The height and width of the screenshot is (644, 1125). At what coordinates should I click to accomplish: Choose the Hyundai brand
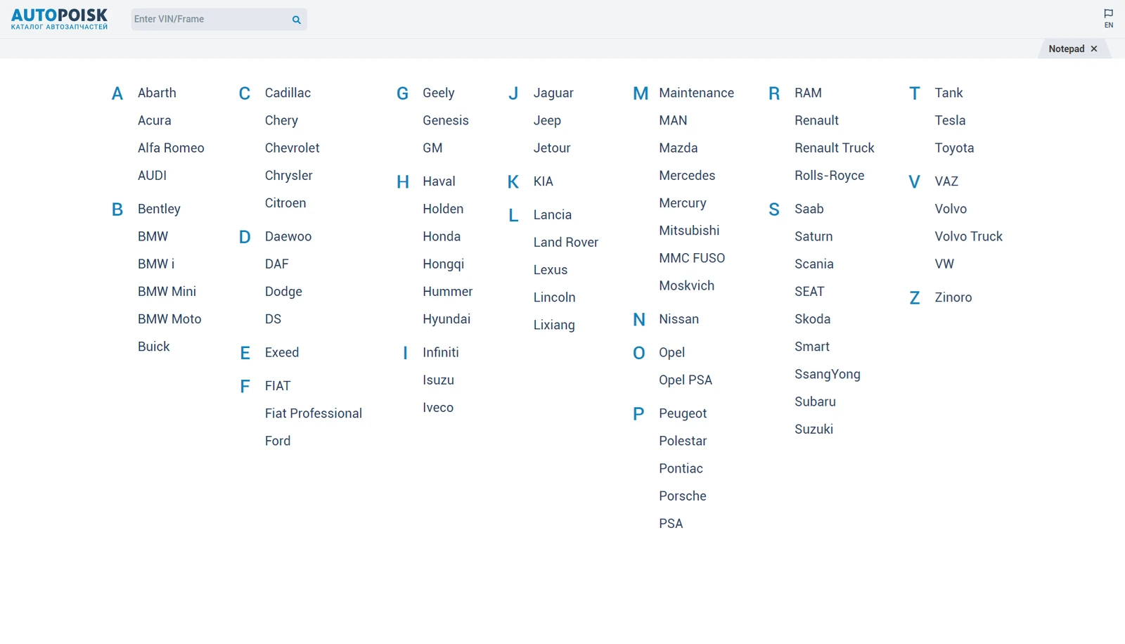click(446, 319)
